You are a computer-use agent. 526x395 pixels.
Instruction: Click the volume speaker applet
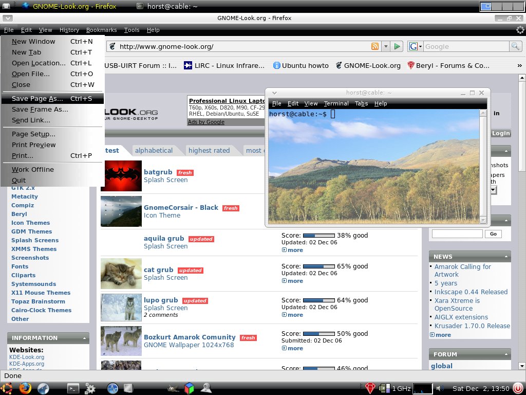coord(440,389)
